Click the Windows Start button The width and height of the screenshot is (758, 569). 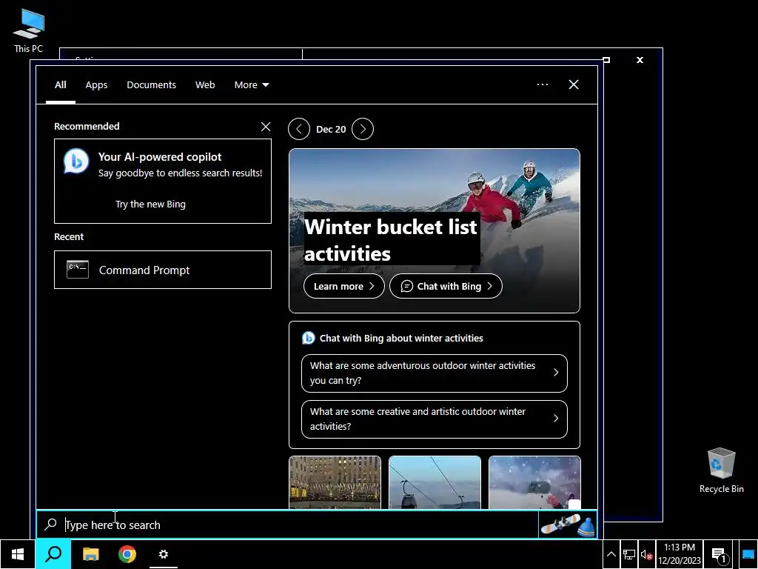pyautogui.click(x=18, y=554)
